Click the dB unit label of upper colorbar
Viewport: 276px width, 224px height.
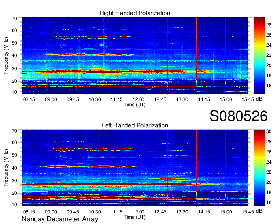[x=259, y=99]
